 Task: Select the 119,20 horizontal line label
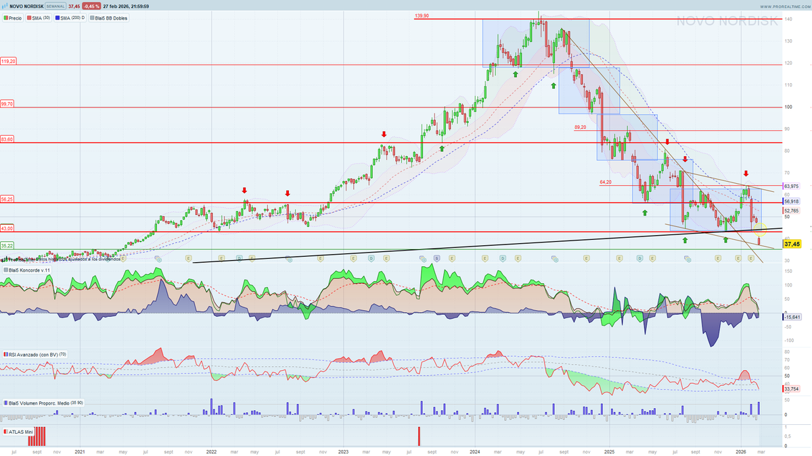tap(9, 61)
